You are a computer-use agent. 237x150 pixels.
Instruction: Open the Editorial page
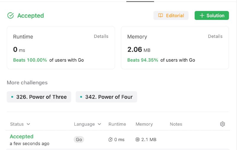pos(171,15)
